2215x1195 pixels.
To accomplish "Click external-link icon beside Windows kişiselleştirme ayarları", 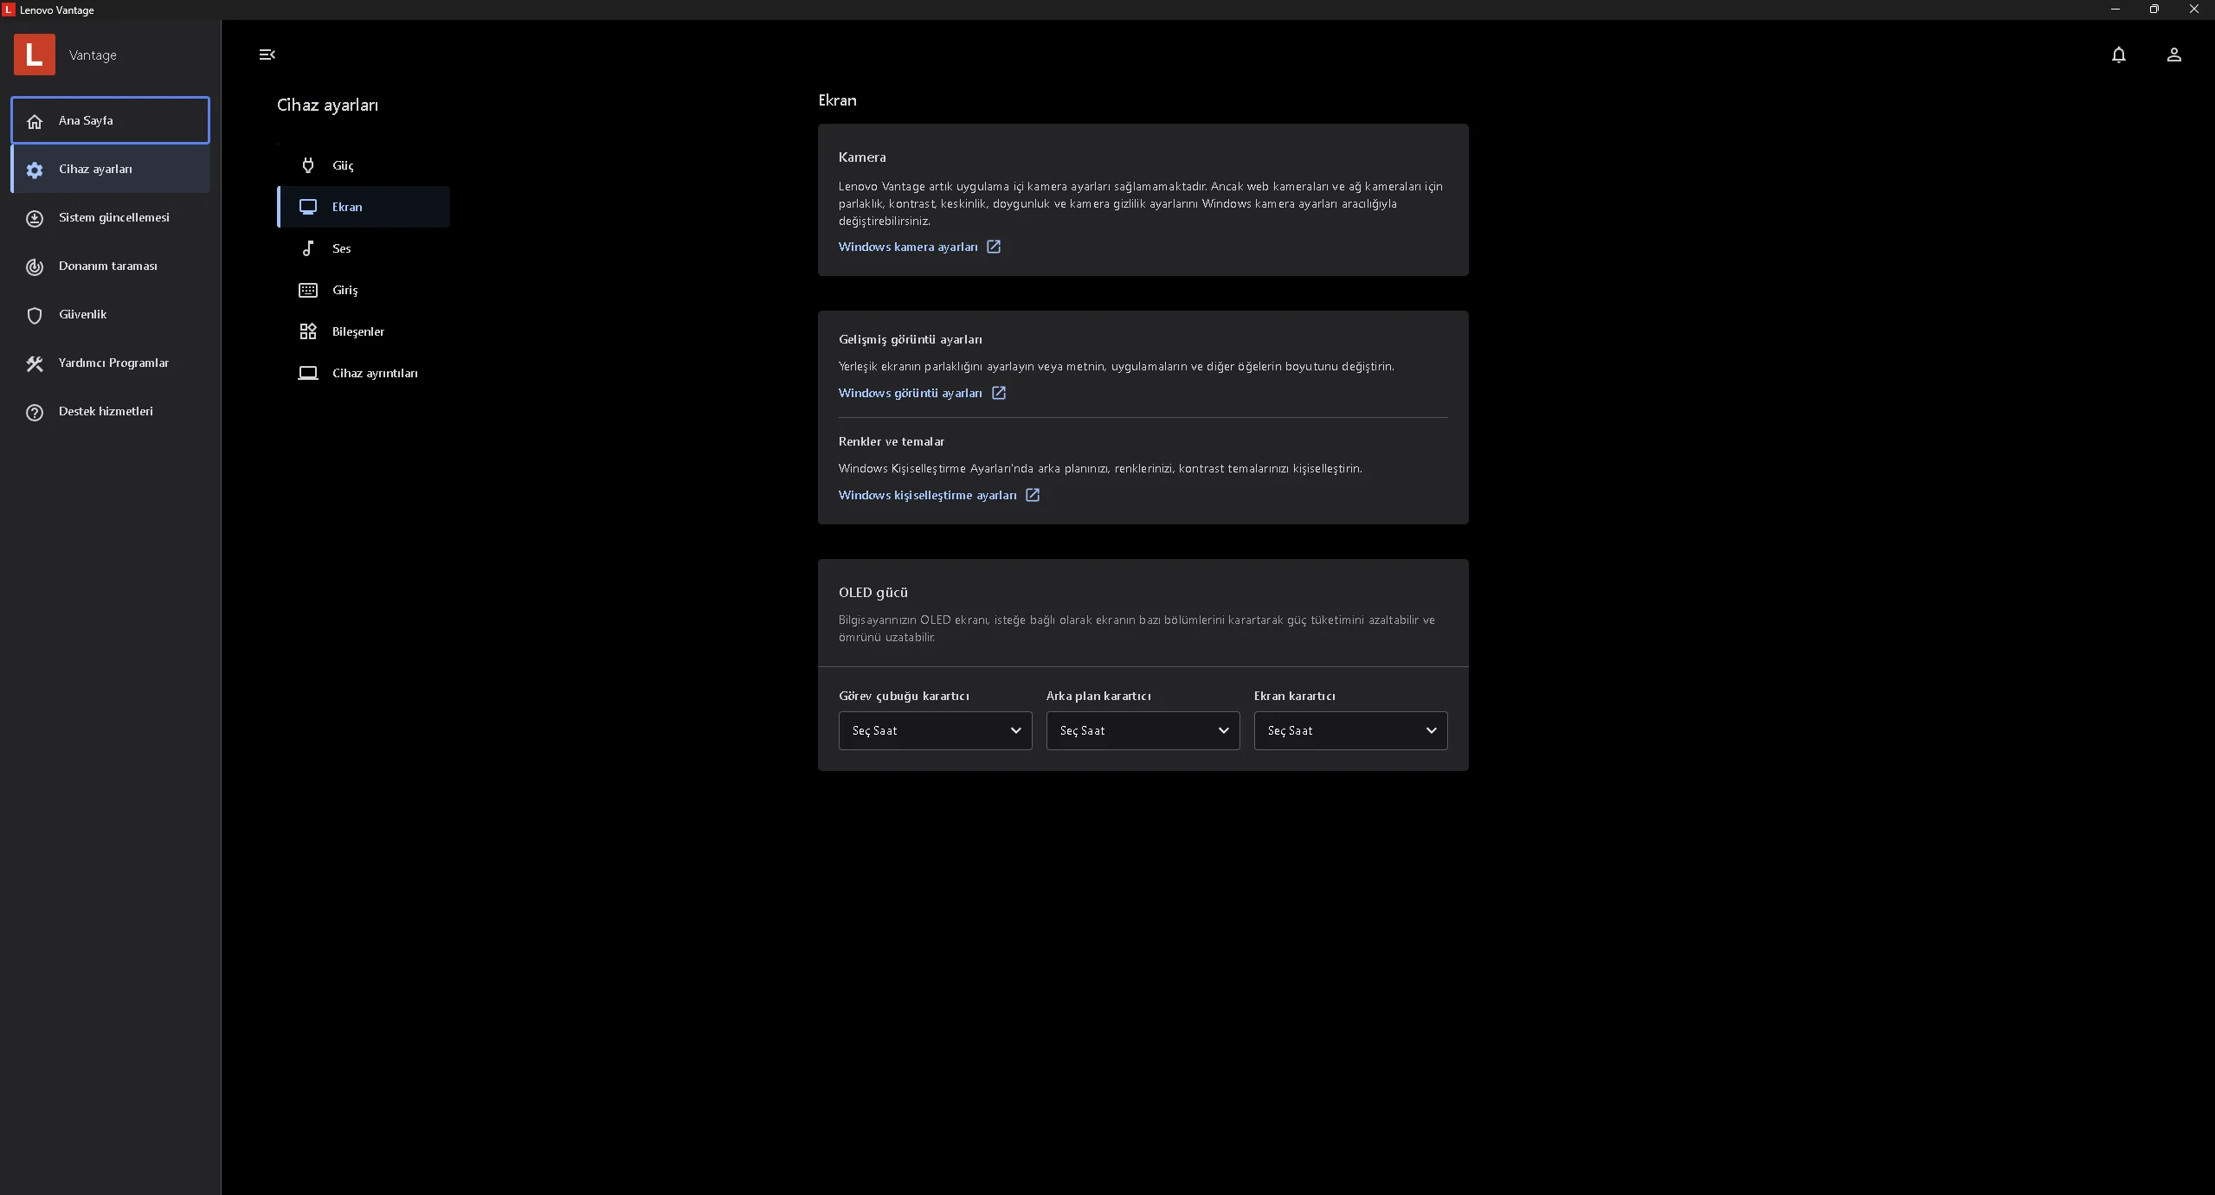I will pos(1032,495).
